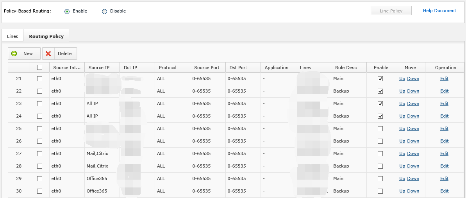The width and height of the screenshot is (466, 198).
Task: Select the Enable radio button
Action: tap(67, 11)
